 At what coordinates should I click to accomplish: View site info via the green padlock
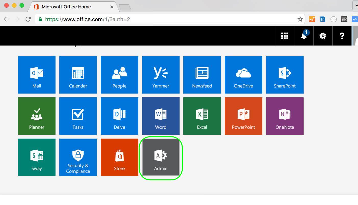tap(40, 19)
